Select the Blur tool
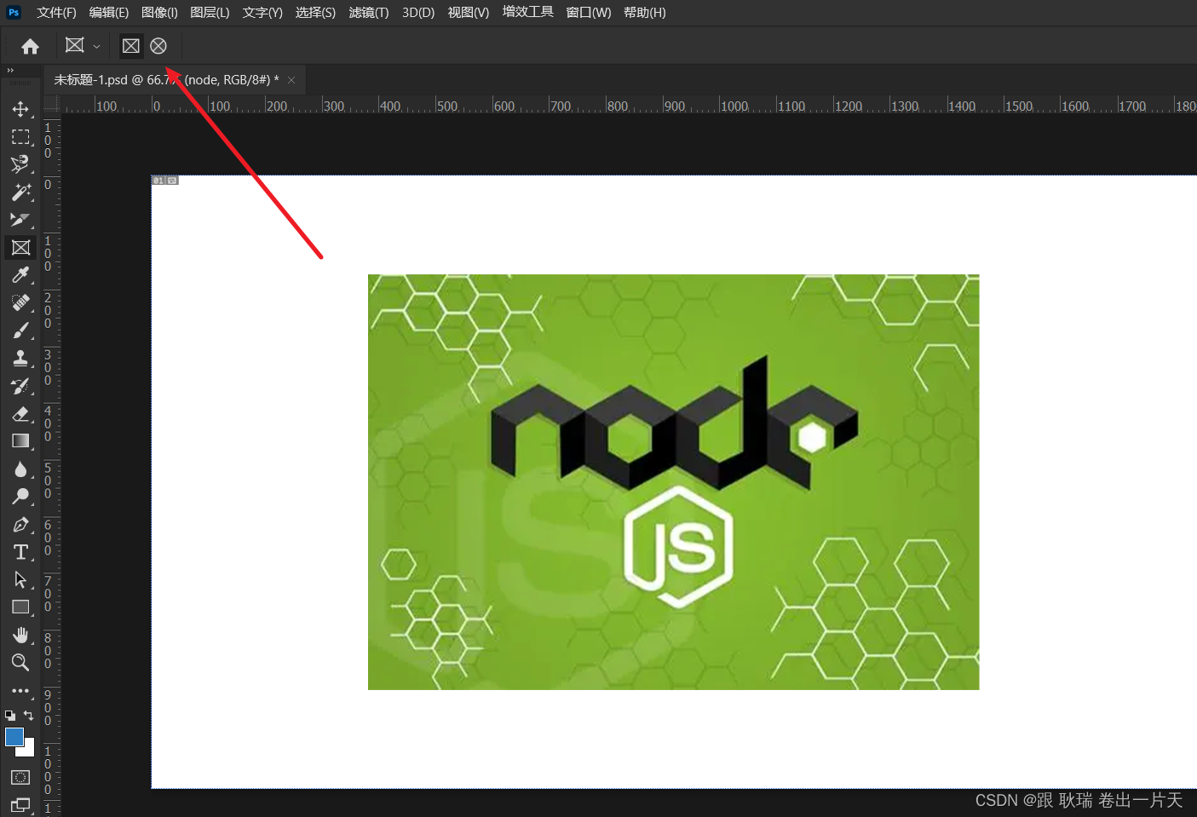 pos(20,469)
